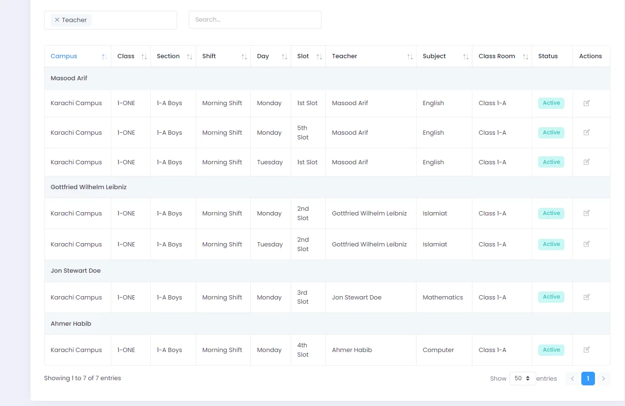Edit the first Masood Arif Monday entry
625x406 pixels.
(586, 103)
